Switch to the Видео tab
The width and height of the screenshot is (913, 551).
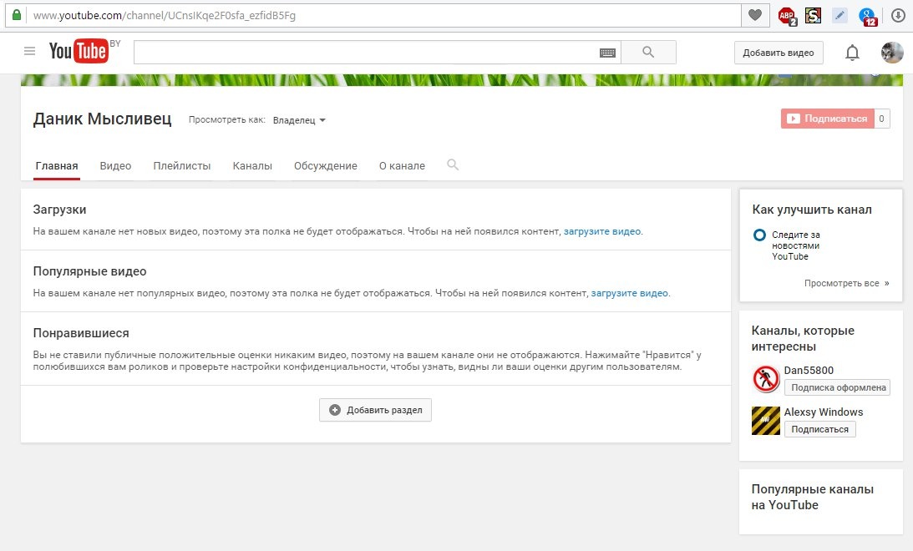[115, 166]
